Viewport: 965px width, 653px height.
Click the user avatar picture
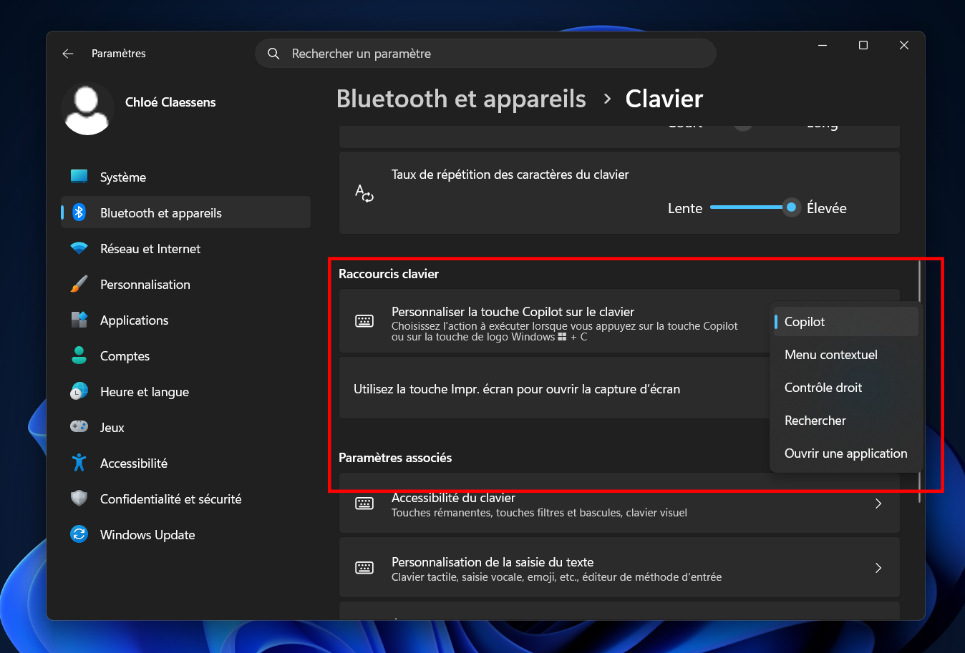coord(87,109)
